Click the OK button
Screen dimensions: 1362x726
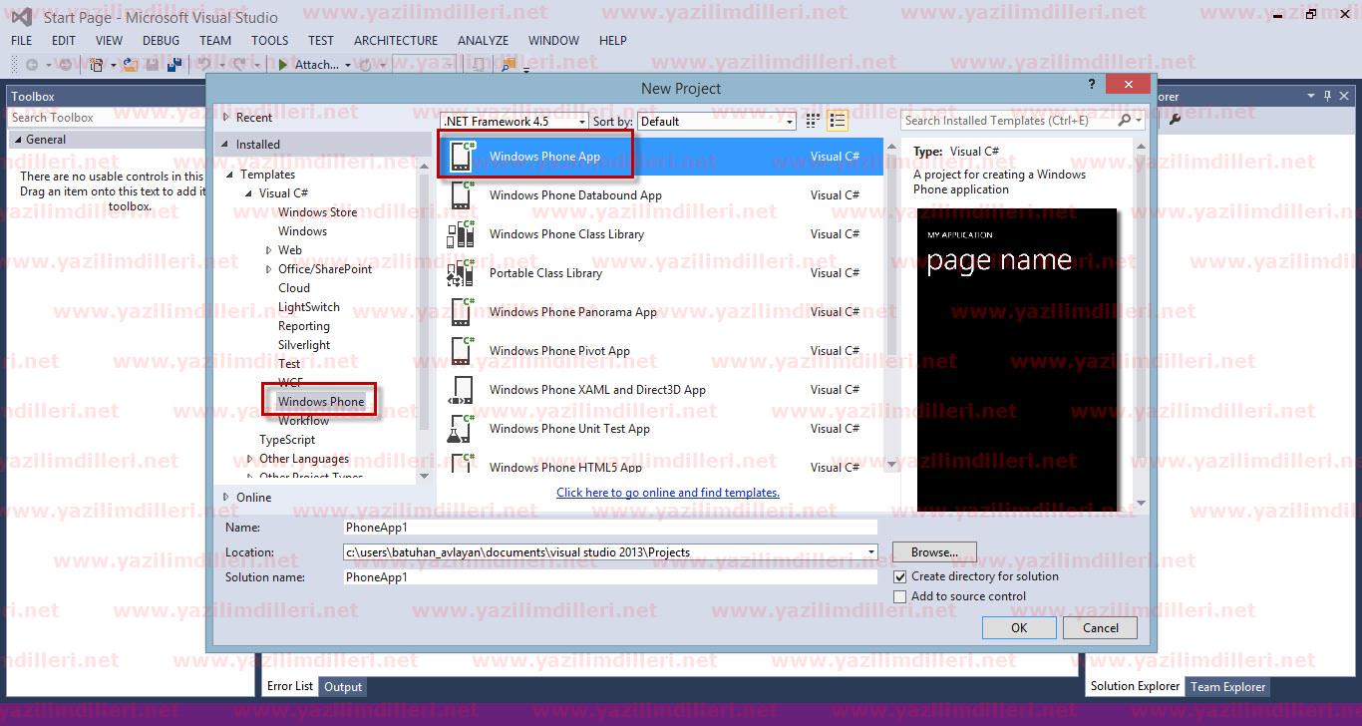(x=1019, y=628)
